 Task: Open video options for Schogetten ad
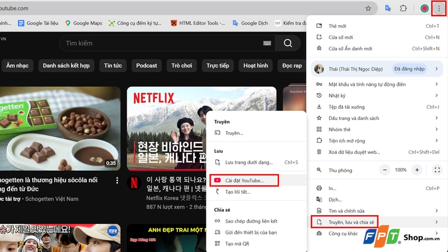[117, 180]
